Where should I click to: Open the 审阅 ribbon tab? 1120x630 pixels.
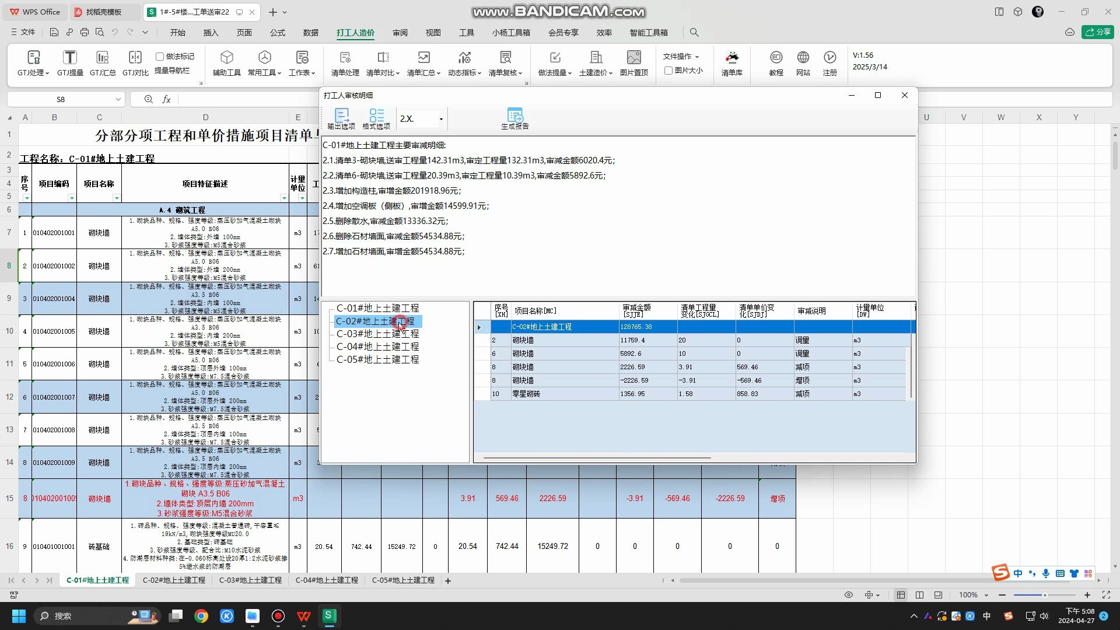(x=400, y=33)
